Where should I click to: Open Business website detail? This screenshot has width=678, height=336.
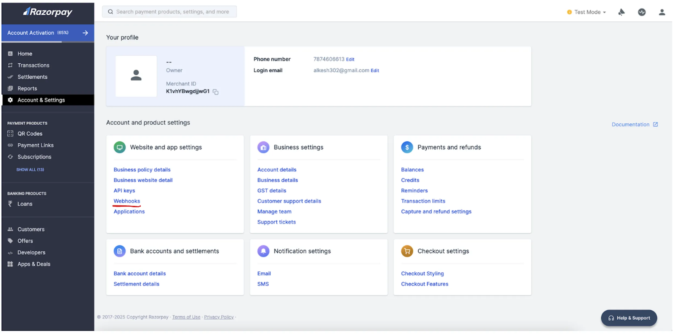click(143, 180)
